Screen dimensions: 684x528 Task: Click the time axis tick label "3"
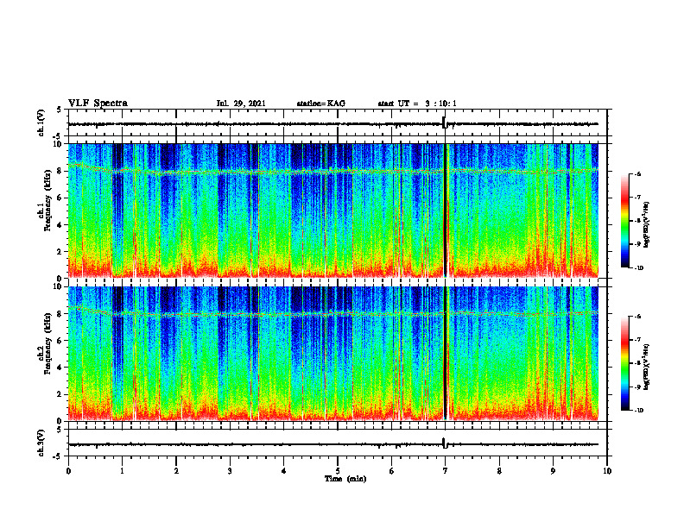pos(230,471)
